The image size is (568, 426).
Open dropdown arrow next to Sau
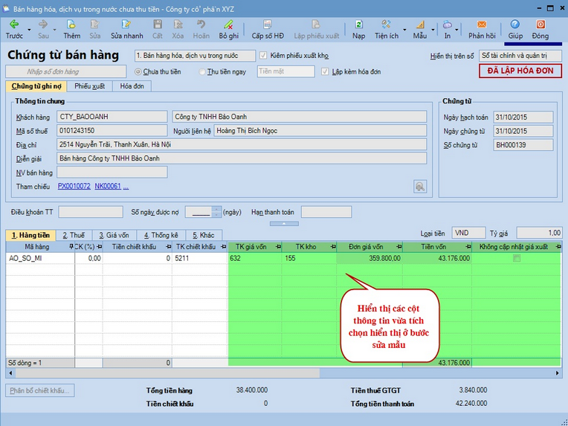[x=55, y=30]
